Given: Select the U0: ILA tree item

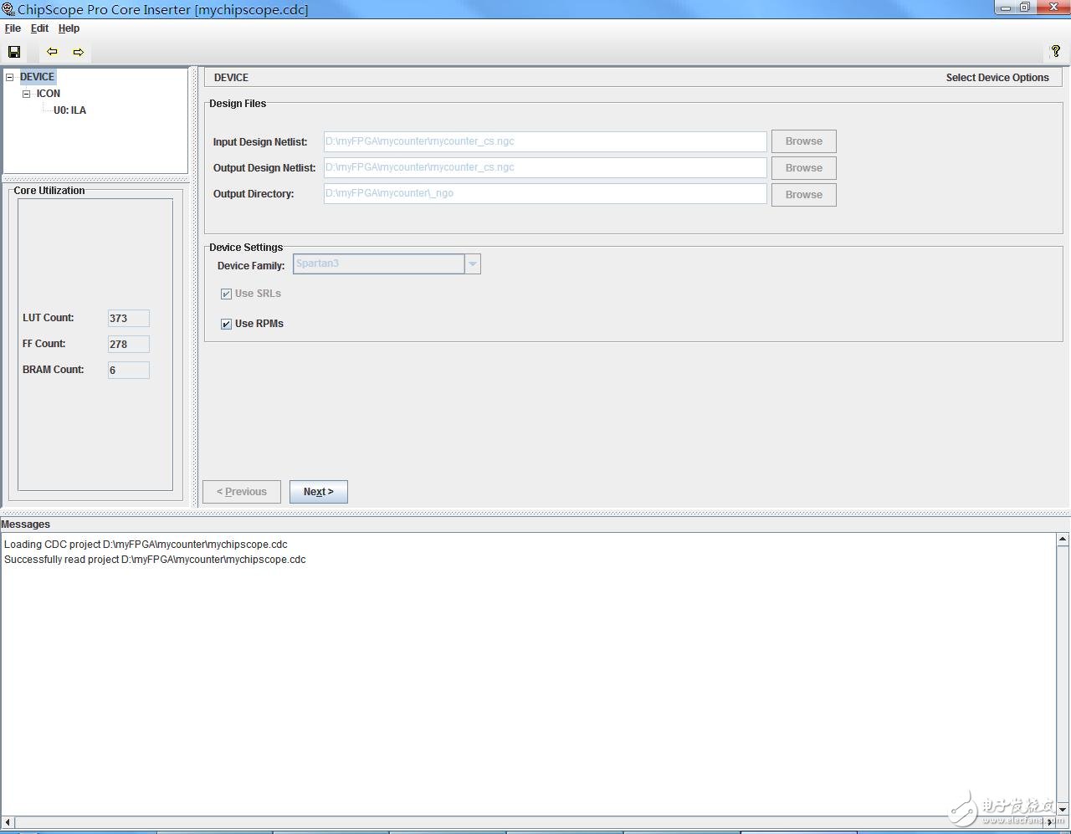Looking at the screenshot, I should [x=69, y=110].
